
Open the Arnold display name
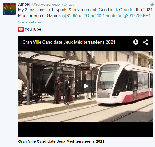coord(24,4)
